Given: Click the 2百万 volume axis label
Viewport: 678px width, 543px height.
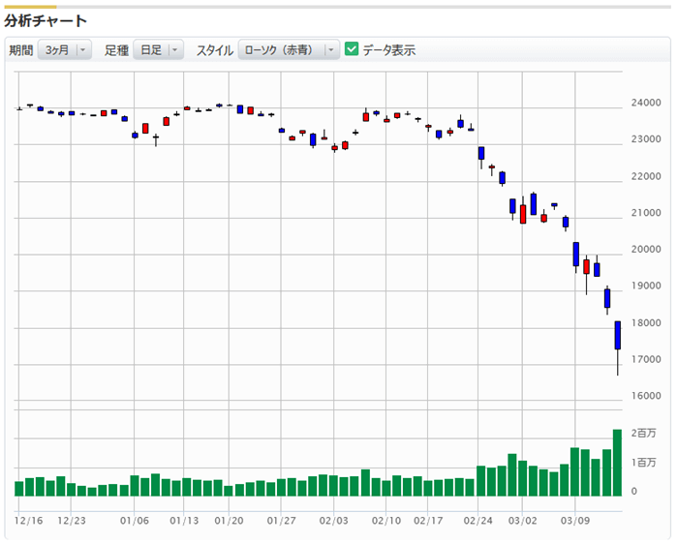Looking at the screenshot, I should (x=642, y=433).
